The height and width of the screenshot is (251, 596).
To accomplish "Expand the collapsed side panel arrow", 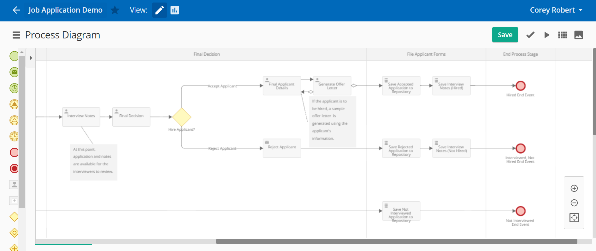I will (31, 58).
